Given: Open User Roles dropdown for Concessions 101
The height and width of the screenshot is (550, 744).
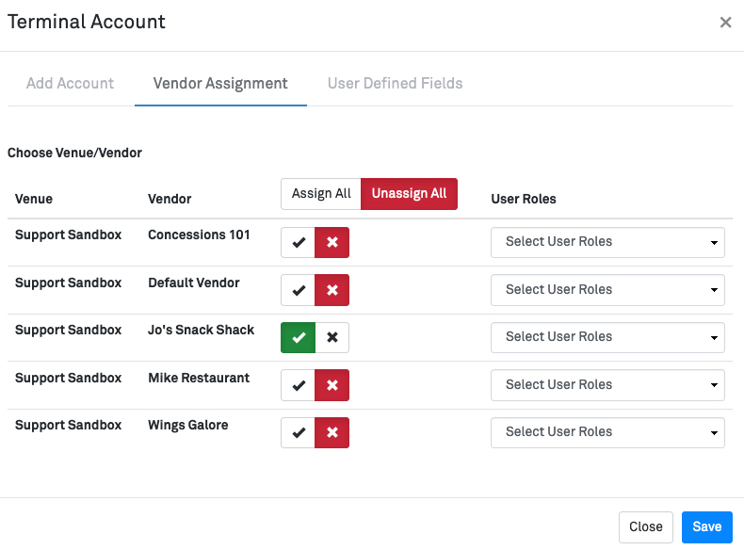Looking at the screenshot, I should [x=607, y=242].
